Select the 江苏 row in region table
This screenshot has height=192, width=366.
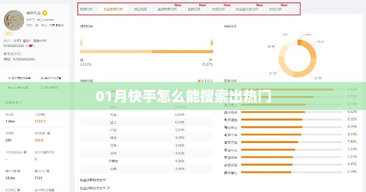coord(146,145)
